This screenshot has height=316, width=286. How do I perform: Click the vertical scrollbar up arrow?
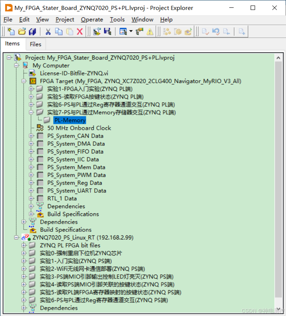tap(278, 58)
